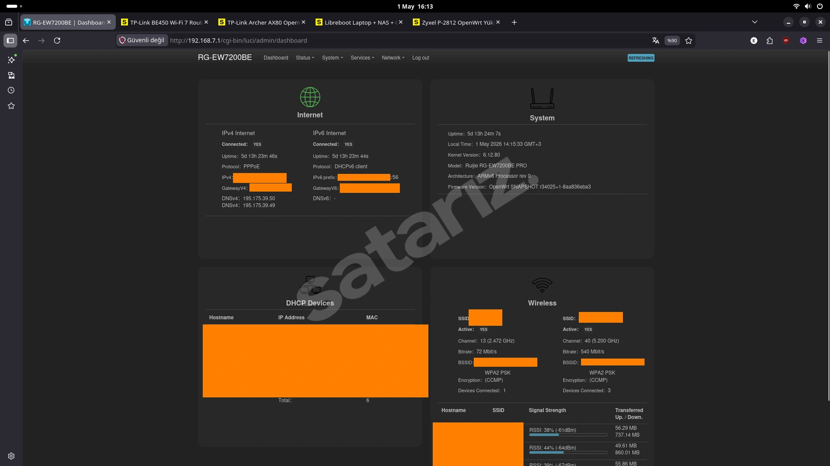
Task: Open the history clock sidebar icon
Action: pyautogui.click(x=11, y=91)
